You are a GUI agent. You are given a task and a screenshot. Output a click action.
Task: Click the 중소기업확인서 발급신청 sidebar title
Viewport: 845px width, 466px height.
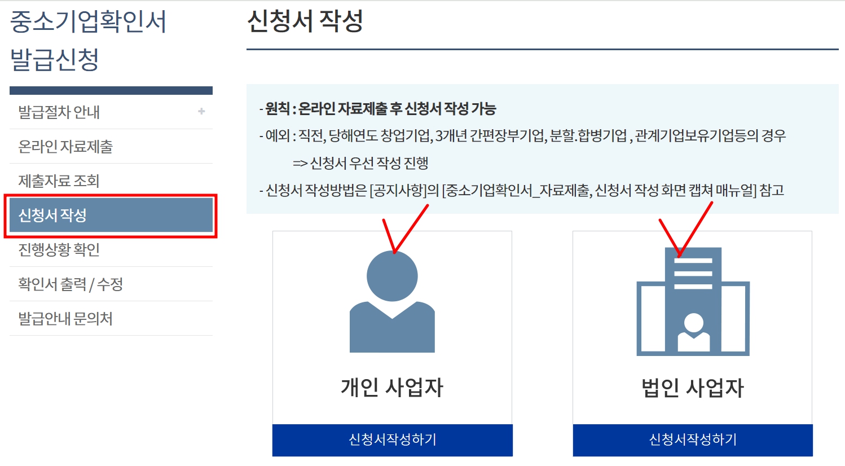[89, 40]
